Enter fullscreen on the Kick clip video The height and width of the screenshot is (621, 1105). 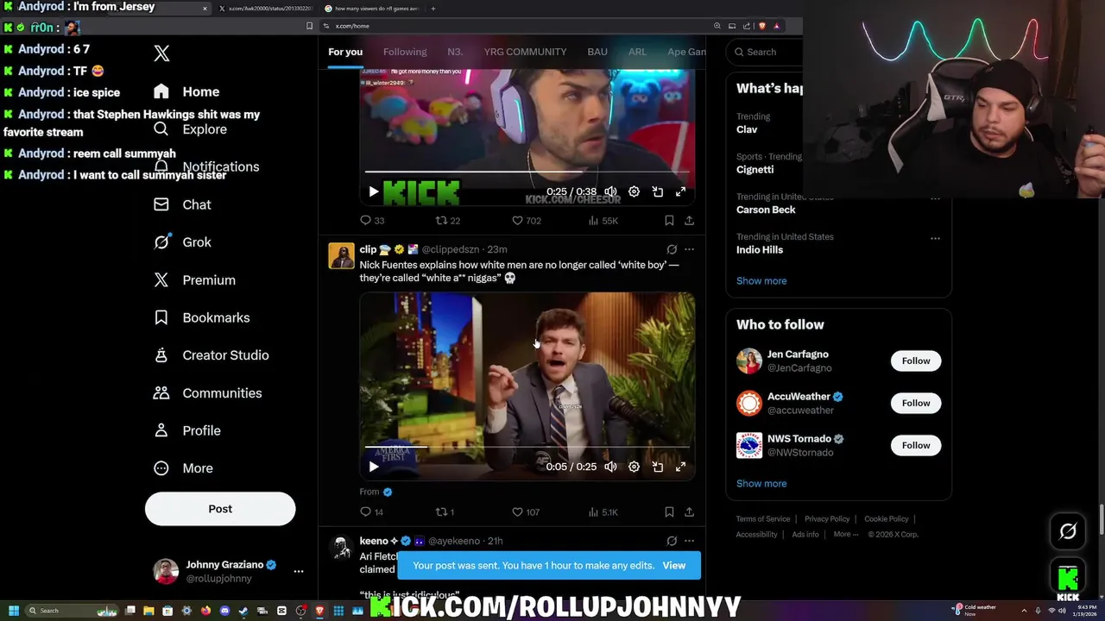pyautogui.click(x=680, y=191)
